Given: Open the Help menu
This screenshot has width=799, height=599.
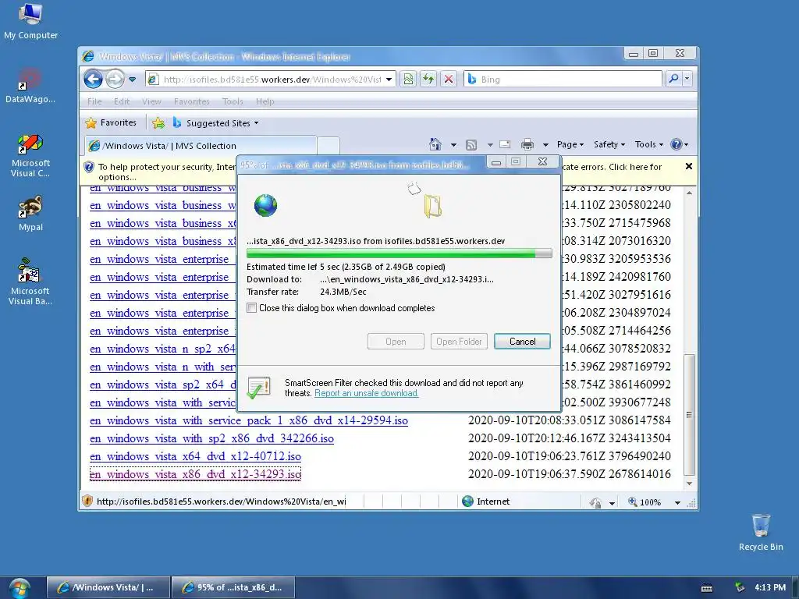Looking at the screenshot, I should click(x=265, y=101).
